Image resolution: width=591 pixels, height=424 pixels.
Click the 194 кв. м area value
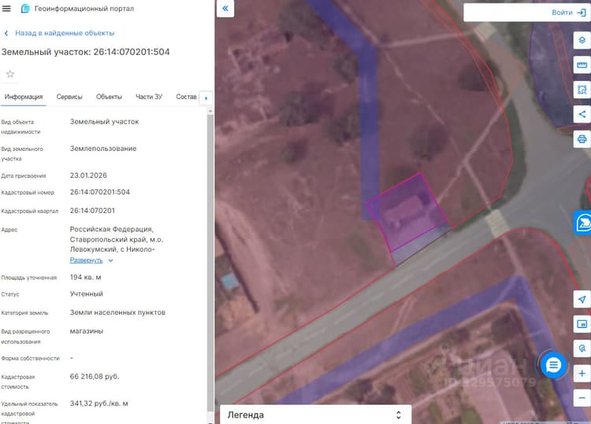tap(86, 277)
